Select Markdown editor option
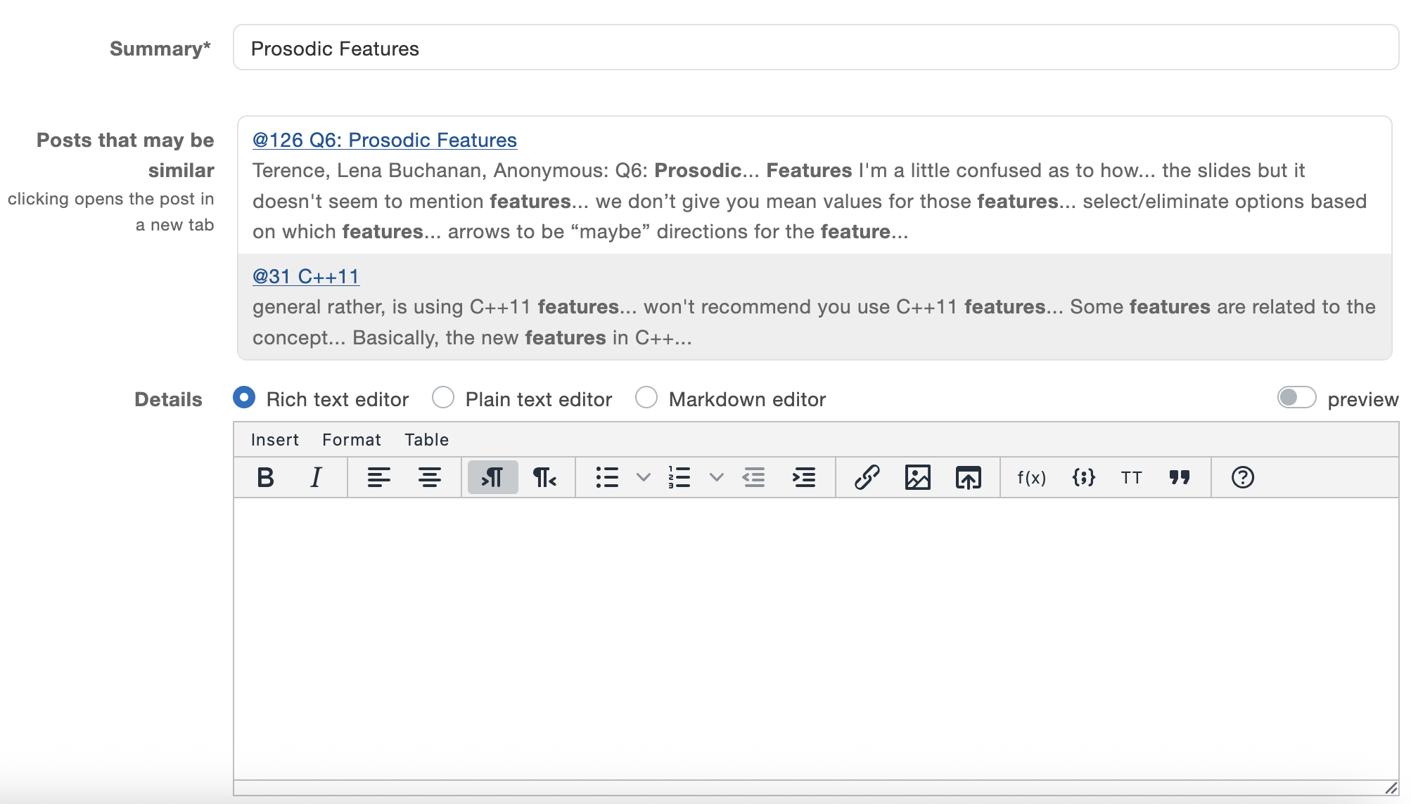 [x=646, y=398]
